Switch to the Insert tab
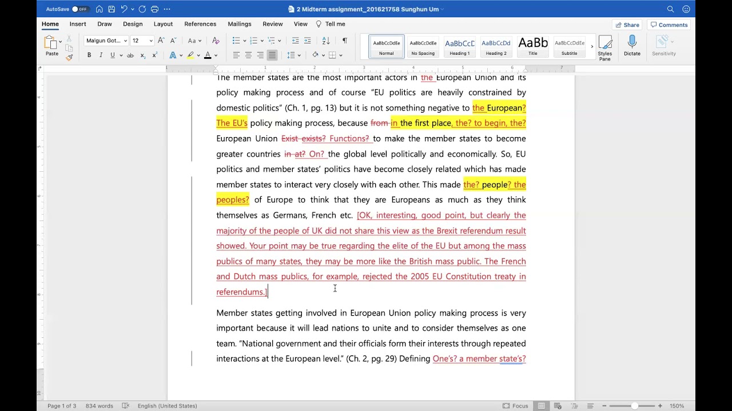The image size is (732, 411). pyautogui.click(x=78, y=24)
